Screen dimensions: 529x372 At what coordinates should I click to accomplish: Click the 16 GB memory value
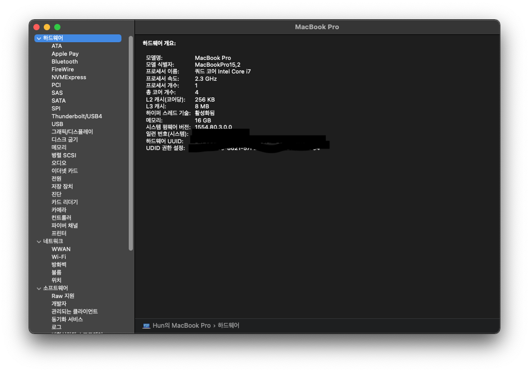click(203, 120)
